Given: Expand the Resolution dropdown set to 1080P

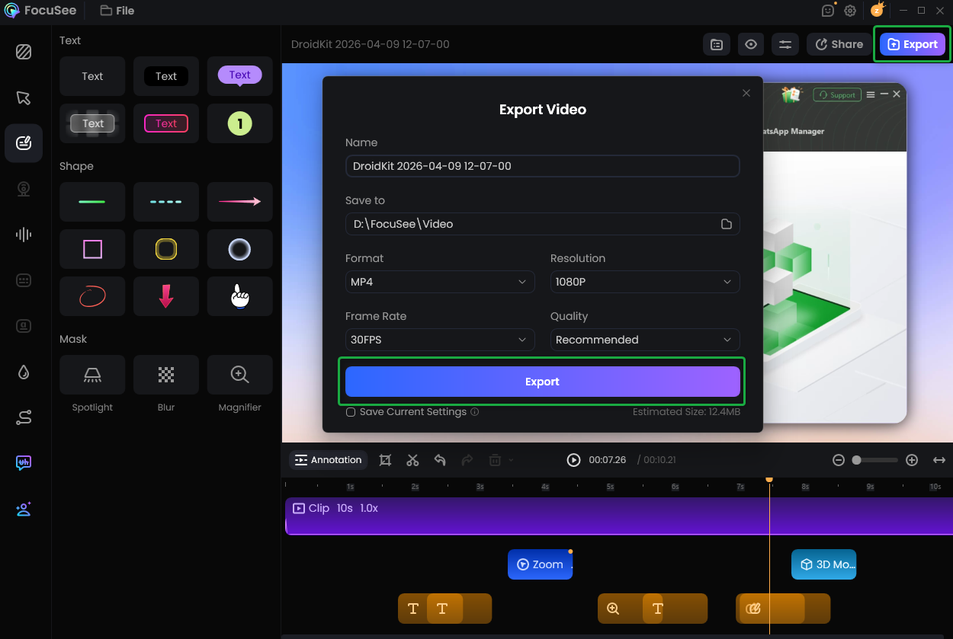Looking at the screenshot, I should pyautogui.click(x=644, y=282).
